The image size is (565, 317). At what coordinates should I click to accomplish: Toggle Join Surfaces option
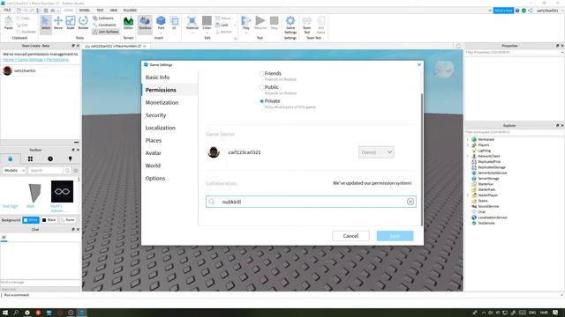[106, 32]
